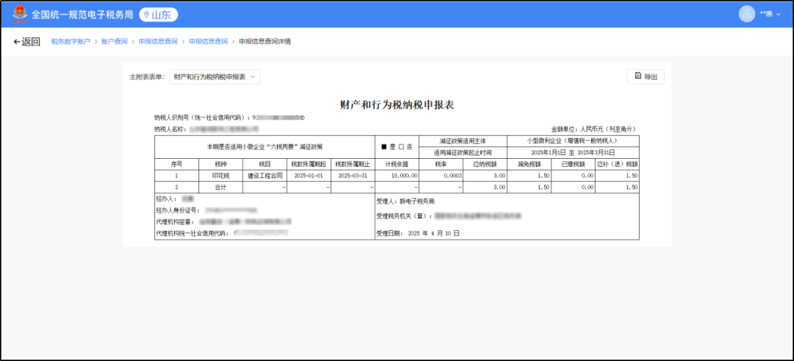Click the 税种 column header

(x=221, y=164)
